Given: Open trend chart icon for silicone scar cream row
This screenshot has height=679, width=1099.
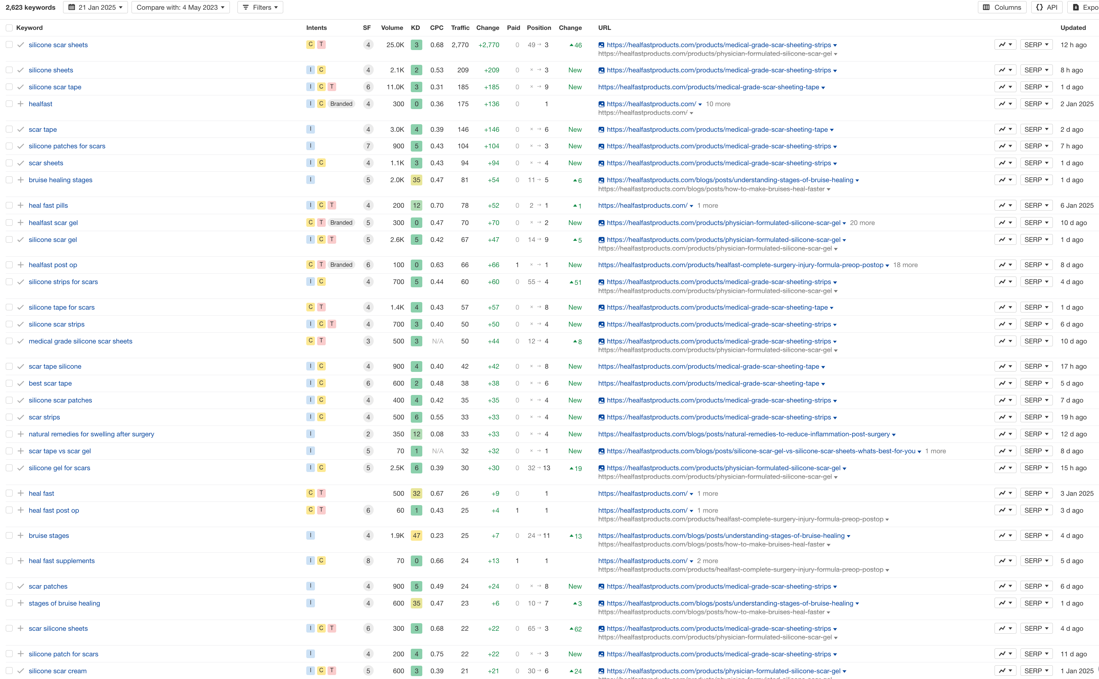Looking at the screenshot, I should coord(1005,670).
